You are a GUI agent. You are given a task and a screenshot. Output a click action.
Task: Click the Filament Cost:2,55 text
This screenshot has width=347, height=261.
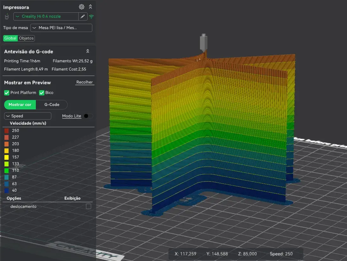(x=69, y=69)
